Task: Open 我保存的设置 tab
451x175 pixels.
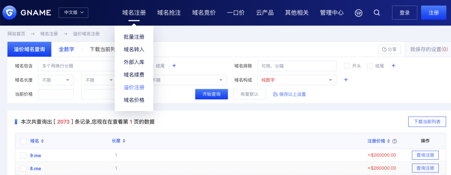Action: click(x=429, y=49)
